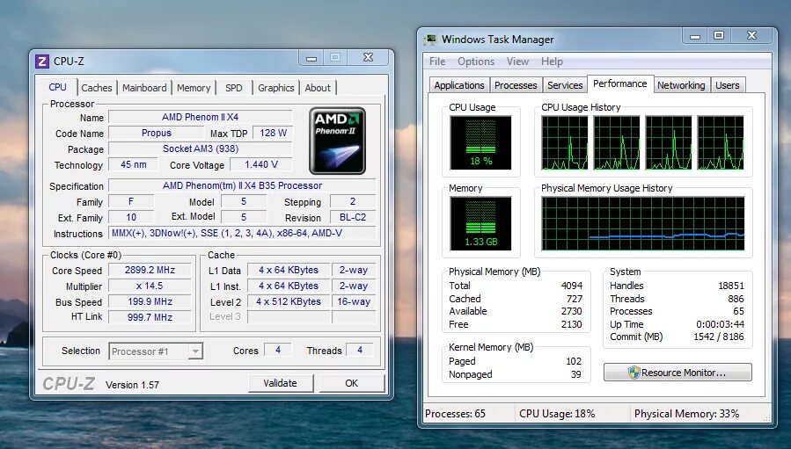Image resolution: width=791 pixels, height=449 pixels.
Task: Switch to the Applications tab
Action: pyautogui.click(x=459, y=85)
